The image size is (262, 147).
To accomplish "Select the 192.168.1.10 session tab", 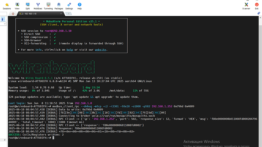I will (x=40, y=14).
